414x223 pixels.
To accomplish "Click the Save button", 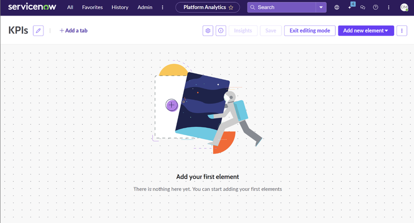I will coord(271,31).
